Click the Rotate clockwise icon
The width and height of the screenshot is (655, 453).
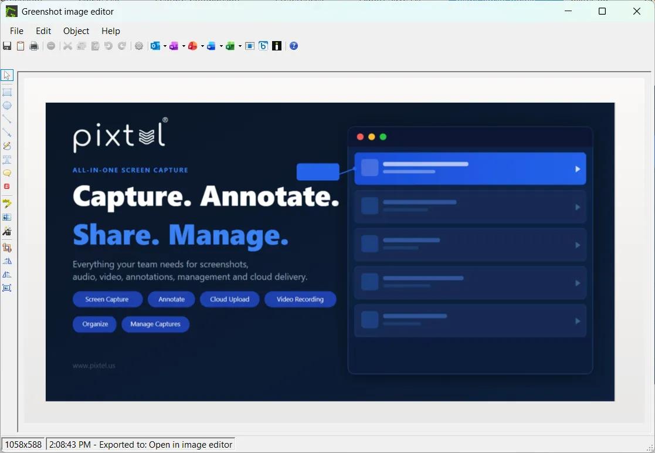[x=7, y=261]
